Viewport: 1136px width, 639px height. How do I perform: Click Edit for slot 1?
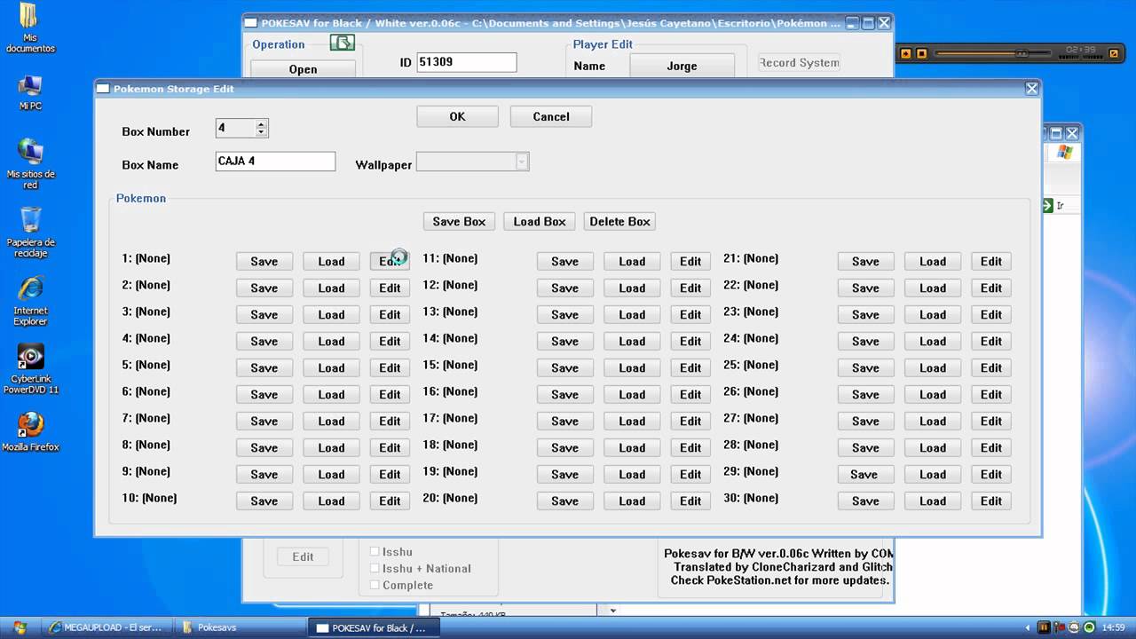click(390, 261)
